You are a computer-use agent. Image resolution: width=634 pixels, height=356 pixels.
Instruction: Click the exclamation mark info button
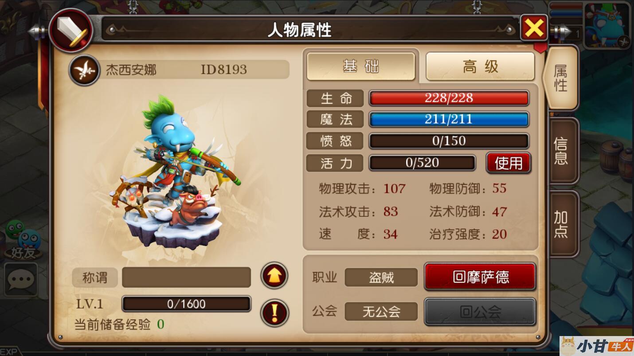coord(274,313)
